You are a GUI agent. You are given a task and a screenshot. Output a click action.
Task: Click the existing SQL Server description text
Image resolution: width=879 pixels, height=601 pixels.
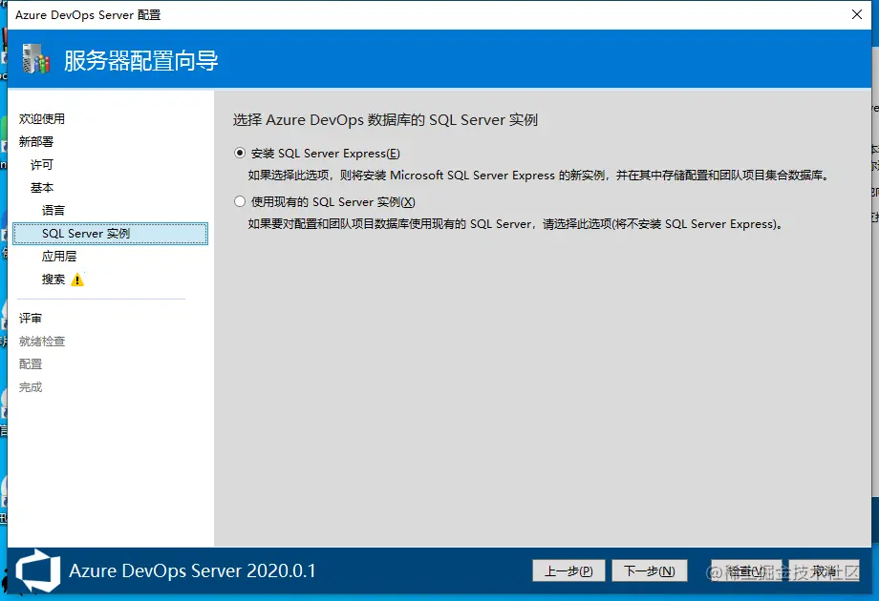pyautogui.click(x=516, y=224)
